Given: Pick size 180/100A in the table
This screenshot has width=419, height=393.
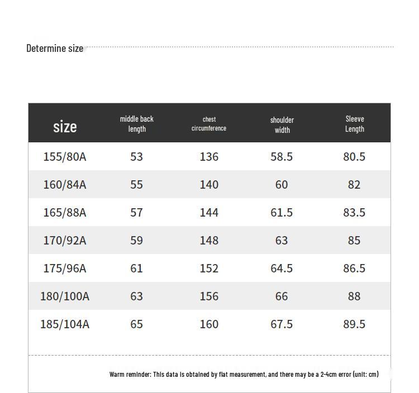Looking at the screenshot, I should tap(65, 296).
